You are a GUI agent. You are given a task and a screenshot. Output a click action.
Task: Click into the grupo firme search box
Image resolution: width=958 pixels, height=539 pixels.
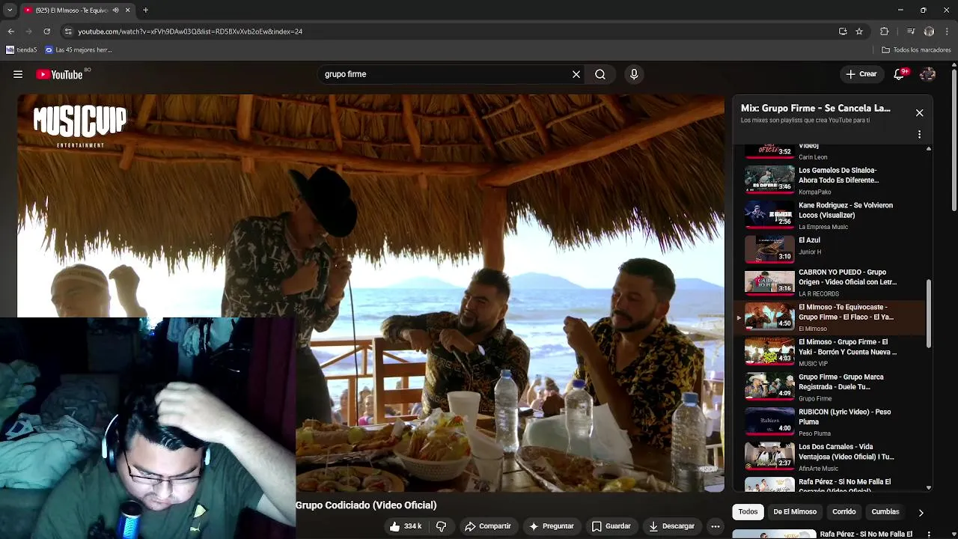pos(445,74)
